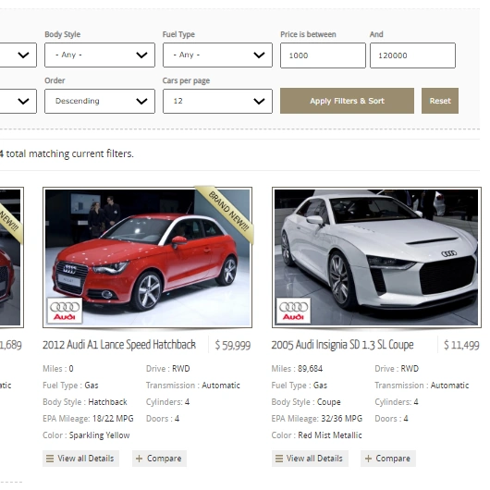Screen dimensions: 490x490
Task: Click the Apply Filters & Sort button
Action: tap(347, 101)
